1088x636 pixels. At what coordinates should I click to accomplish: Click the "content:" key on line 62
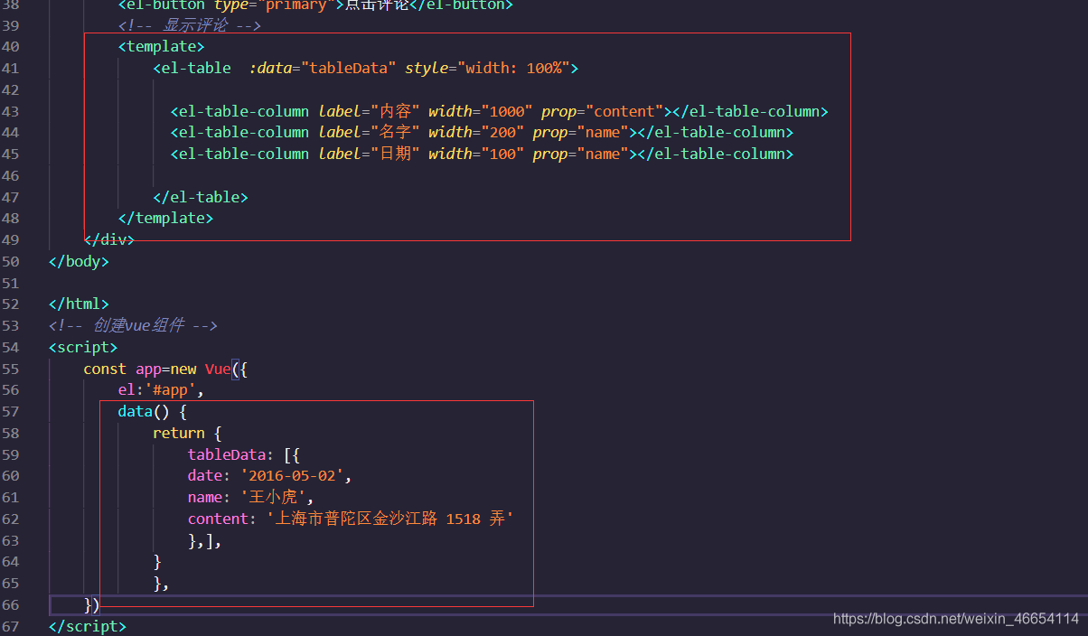point(222,519)
